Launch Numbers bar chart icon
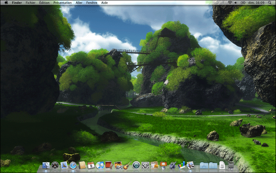This screenshot has height=173, width=276. 182,166
